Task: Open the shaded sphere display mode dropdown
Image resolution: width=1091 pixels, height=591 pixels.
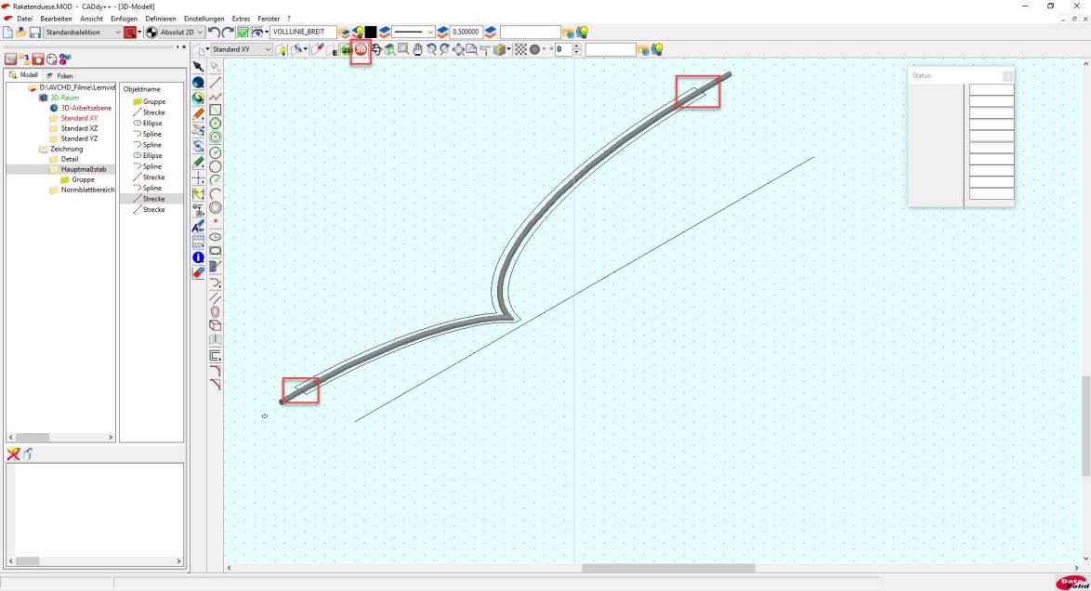Action: pyautogui.click(x=544, y=49)
